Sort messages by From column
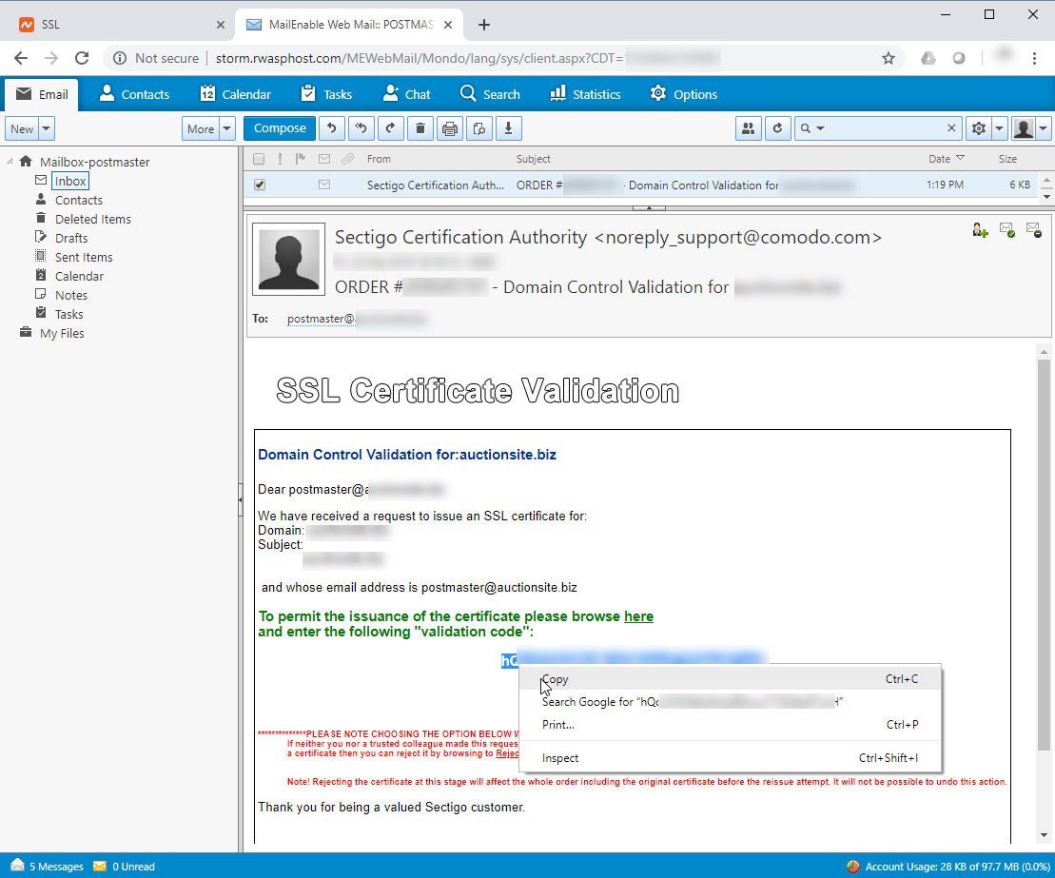Viewport: 1055px width, 878px height. (379, 159)
